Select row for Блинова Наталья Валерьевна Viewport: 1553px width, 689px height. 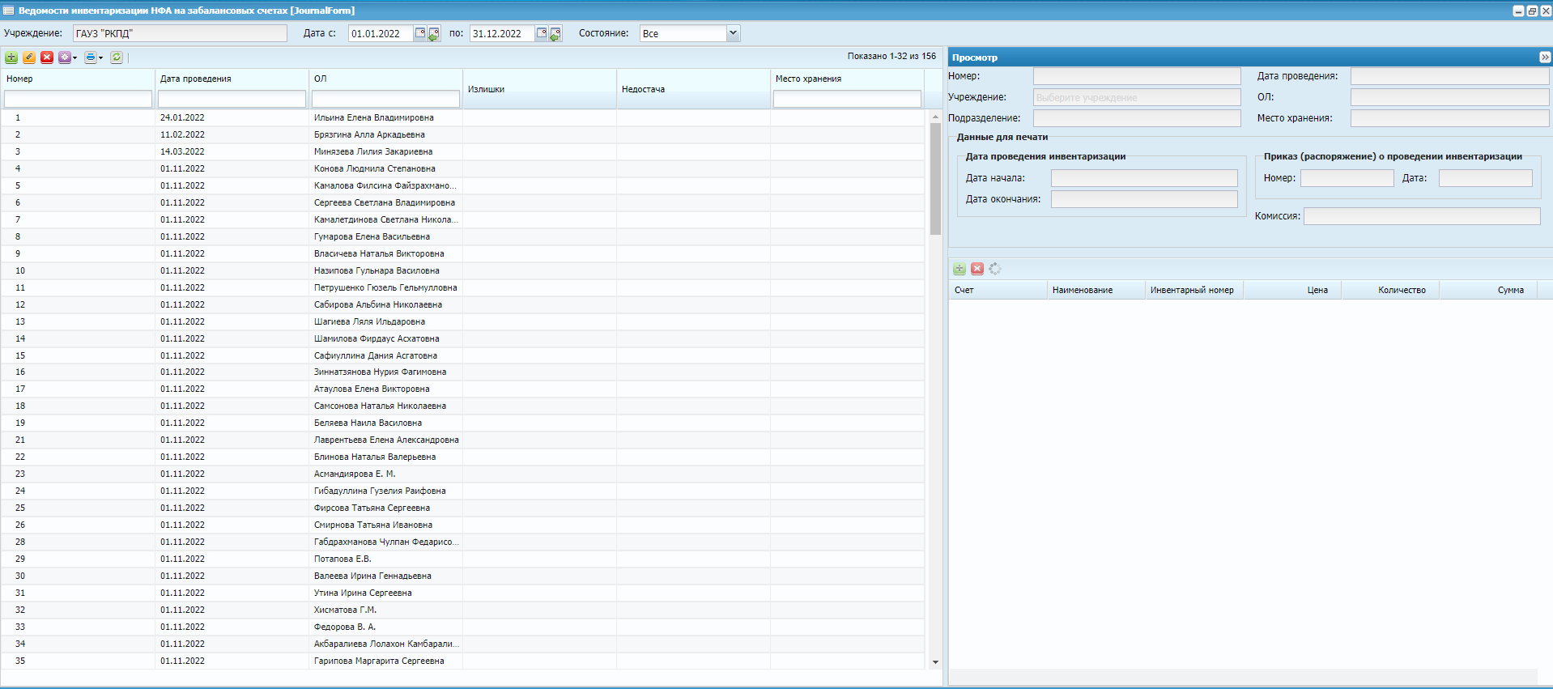[x=375, y=457]
